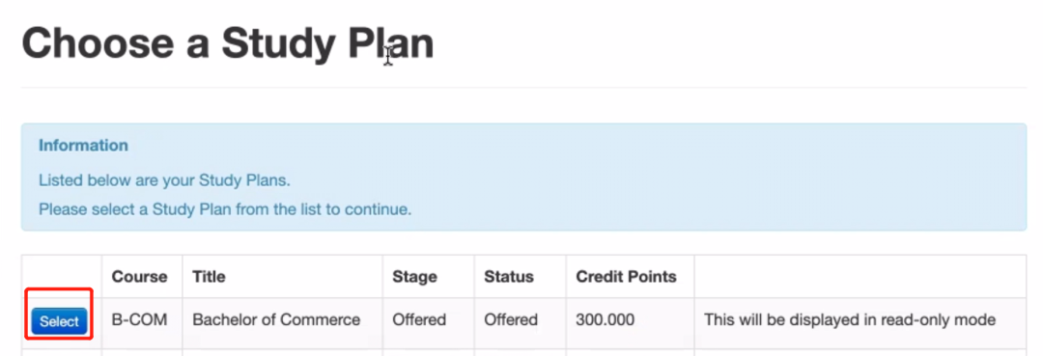Click the blue Select button
The image size is (1043, 356).
point(59,321)
